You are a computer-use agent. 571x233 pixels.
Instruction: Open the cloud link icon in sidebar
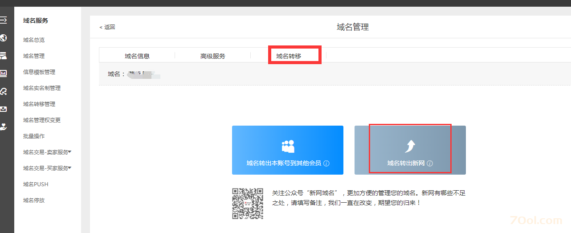coord(3,91)
